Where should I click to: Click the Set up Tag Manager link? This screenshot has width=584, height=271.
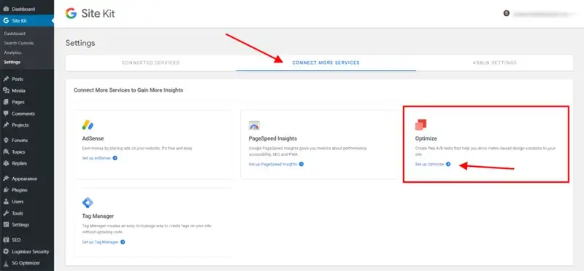[x=100, y=242]
